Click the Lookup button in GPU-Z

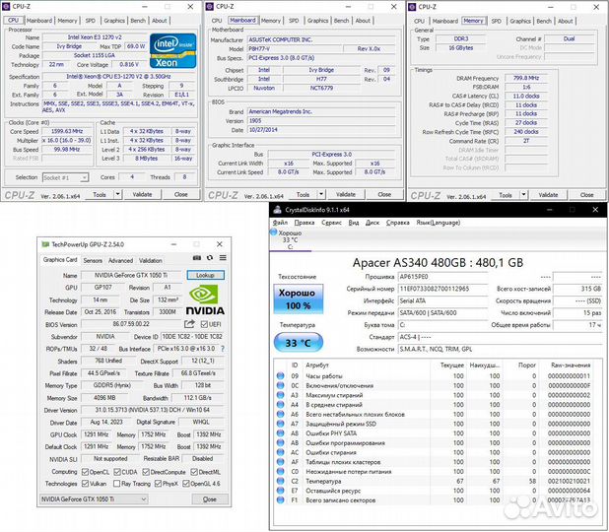coord(205,275)
